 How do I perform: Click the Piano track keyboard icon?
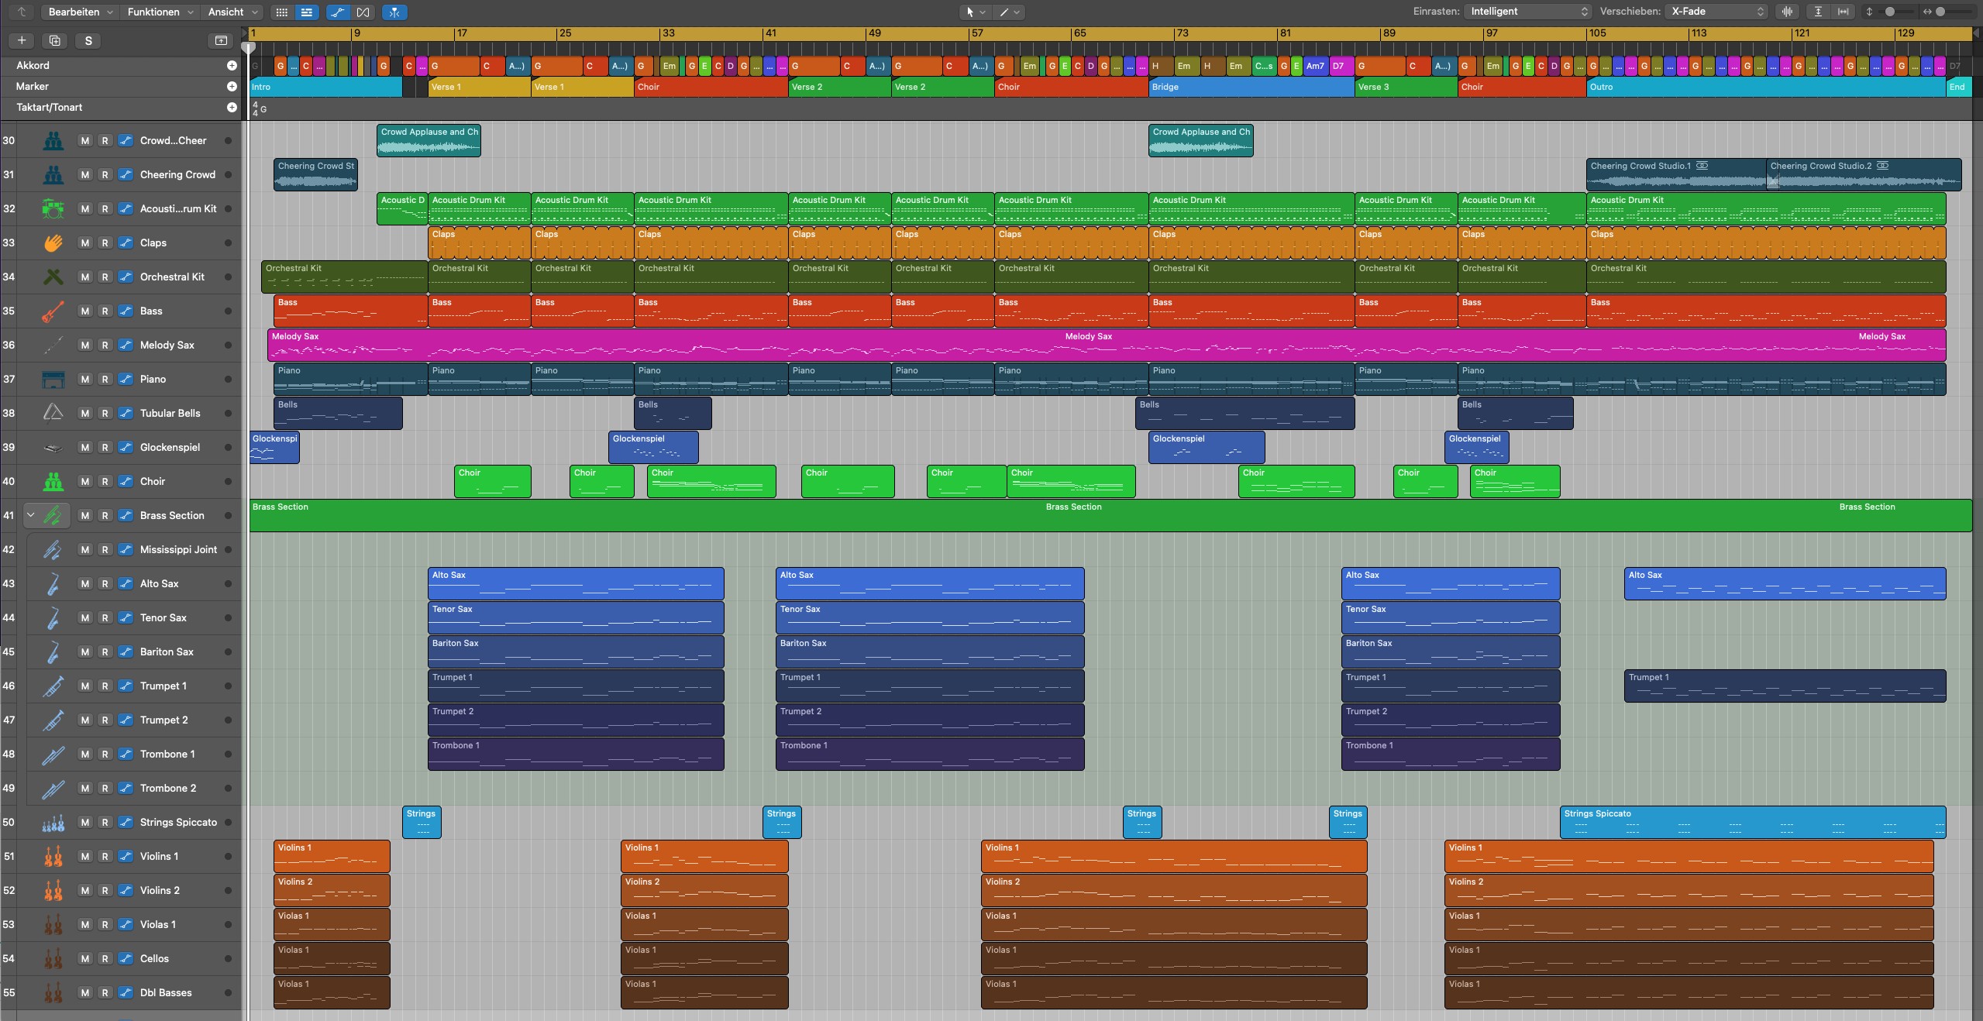[x=53, y=379]
